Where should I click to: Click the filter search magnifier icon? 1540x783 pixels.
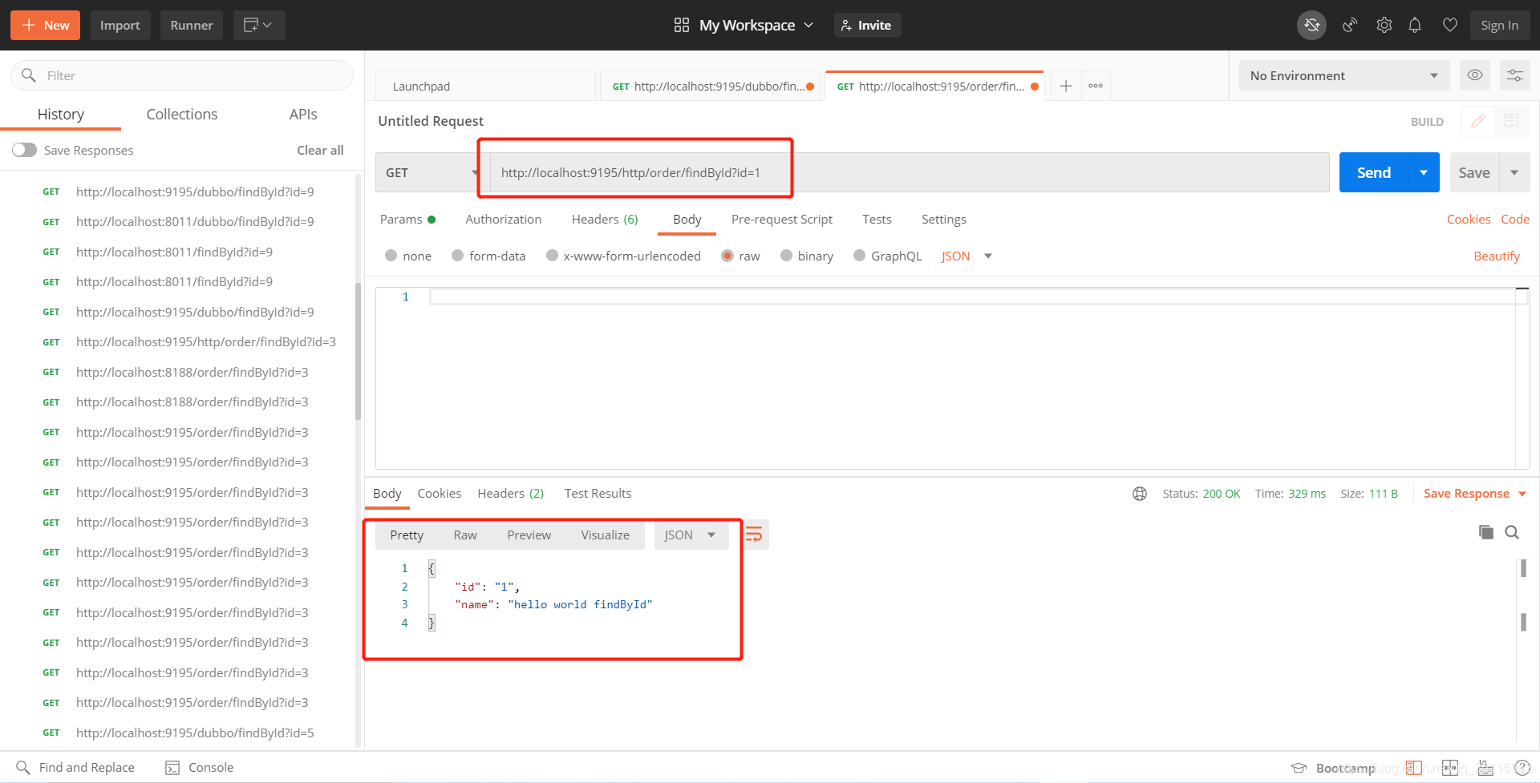click(29, 75)
